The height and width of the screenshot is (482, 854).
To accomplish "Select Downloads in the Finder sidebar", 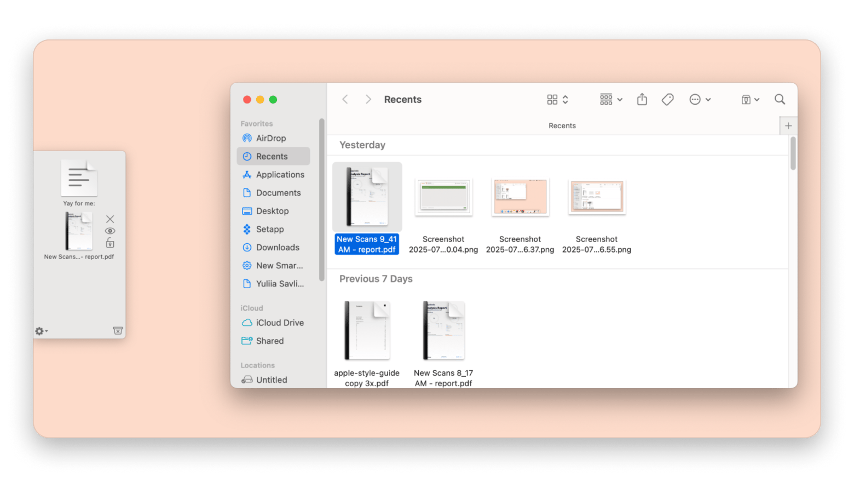I will point(278,248).
